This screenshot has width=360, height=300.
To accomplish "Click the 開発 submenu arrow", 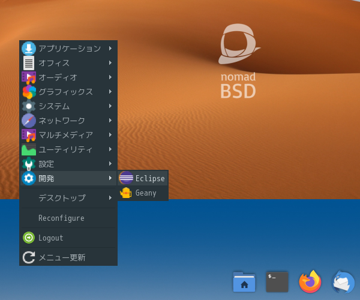I will pyautogui.click(x=110, y=178).
